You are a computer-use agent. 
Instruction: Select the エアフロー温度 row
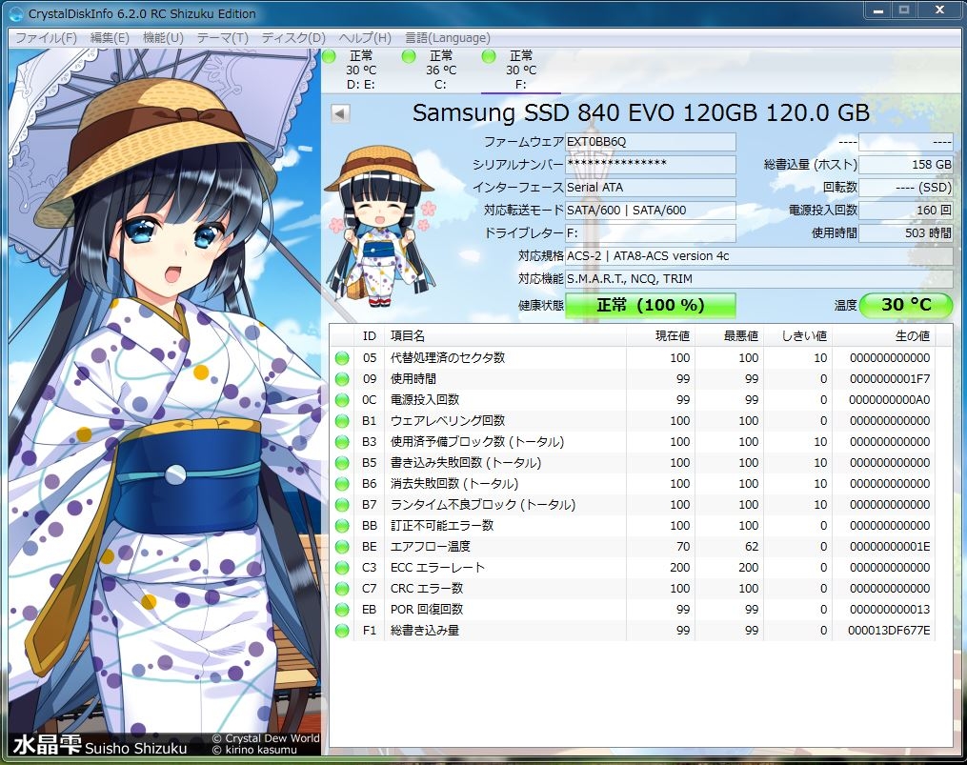pyautogui.click(x=633, y=547)
